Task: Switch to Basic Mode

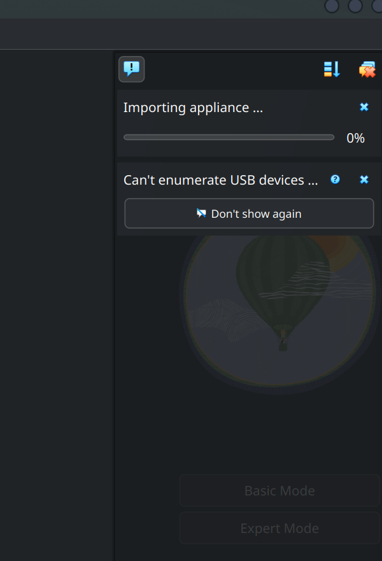Action: tap(279, 491)
